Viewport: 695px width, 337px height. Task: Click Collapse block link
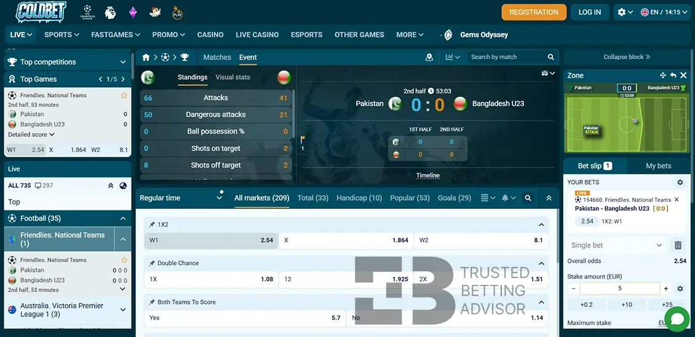626,57
